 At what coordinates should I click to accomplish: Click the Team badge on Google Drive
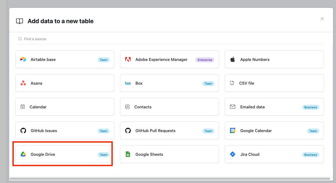pos(104,155)
